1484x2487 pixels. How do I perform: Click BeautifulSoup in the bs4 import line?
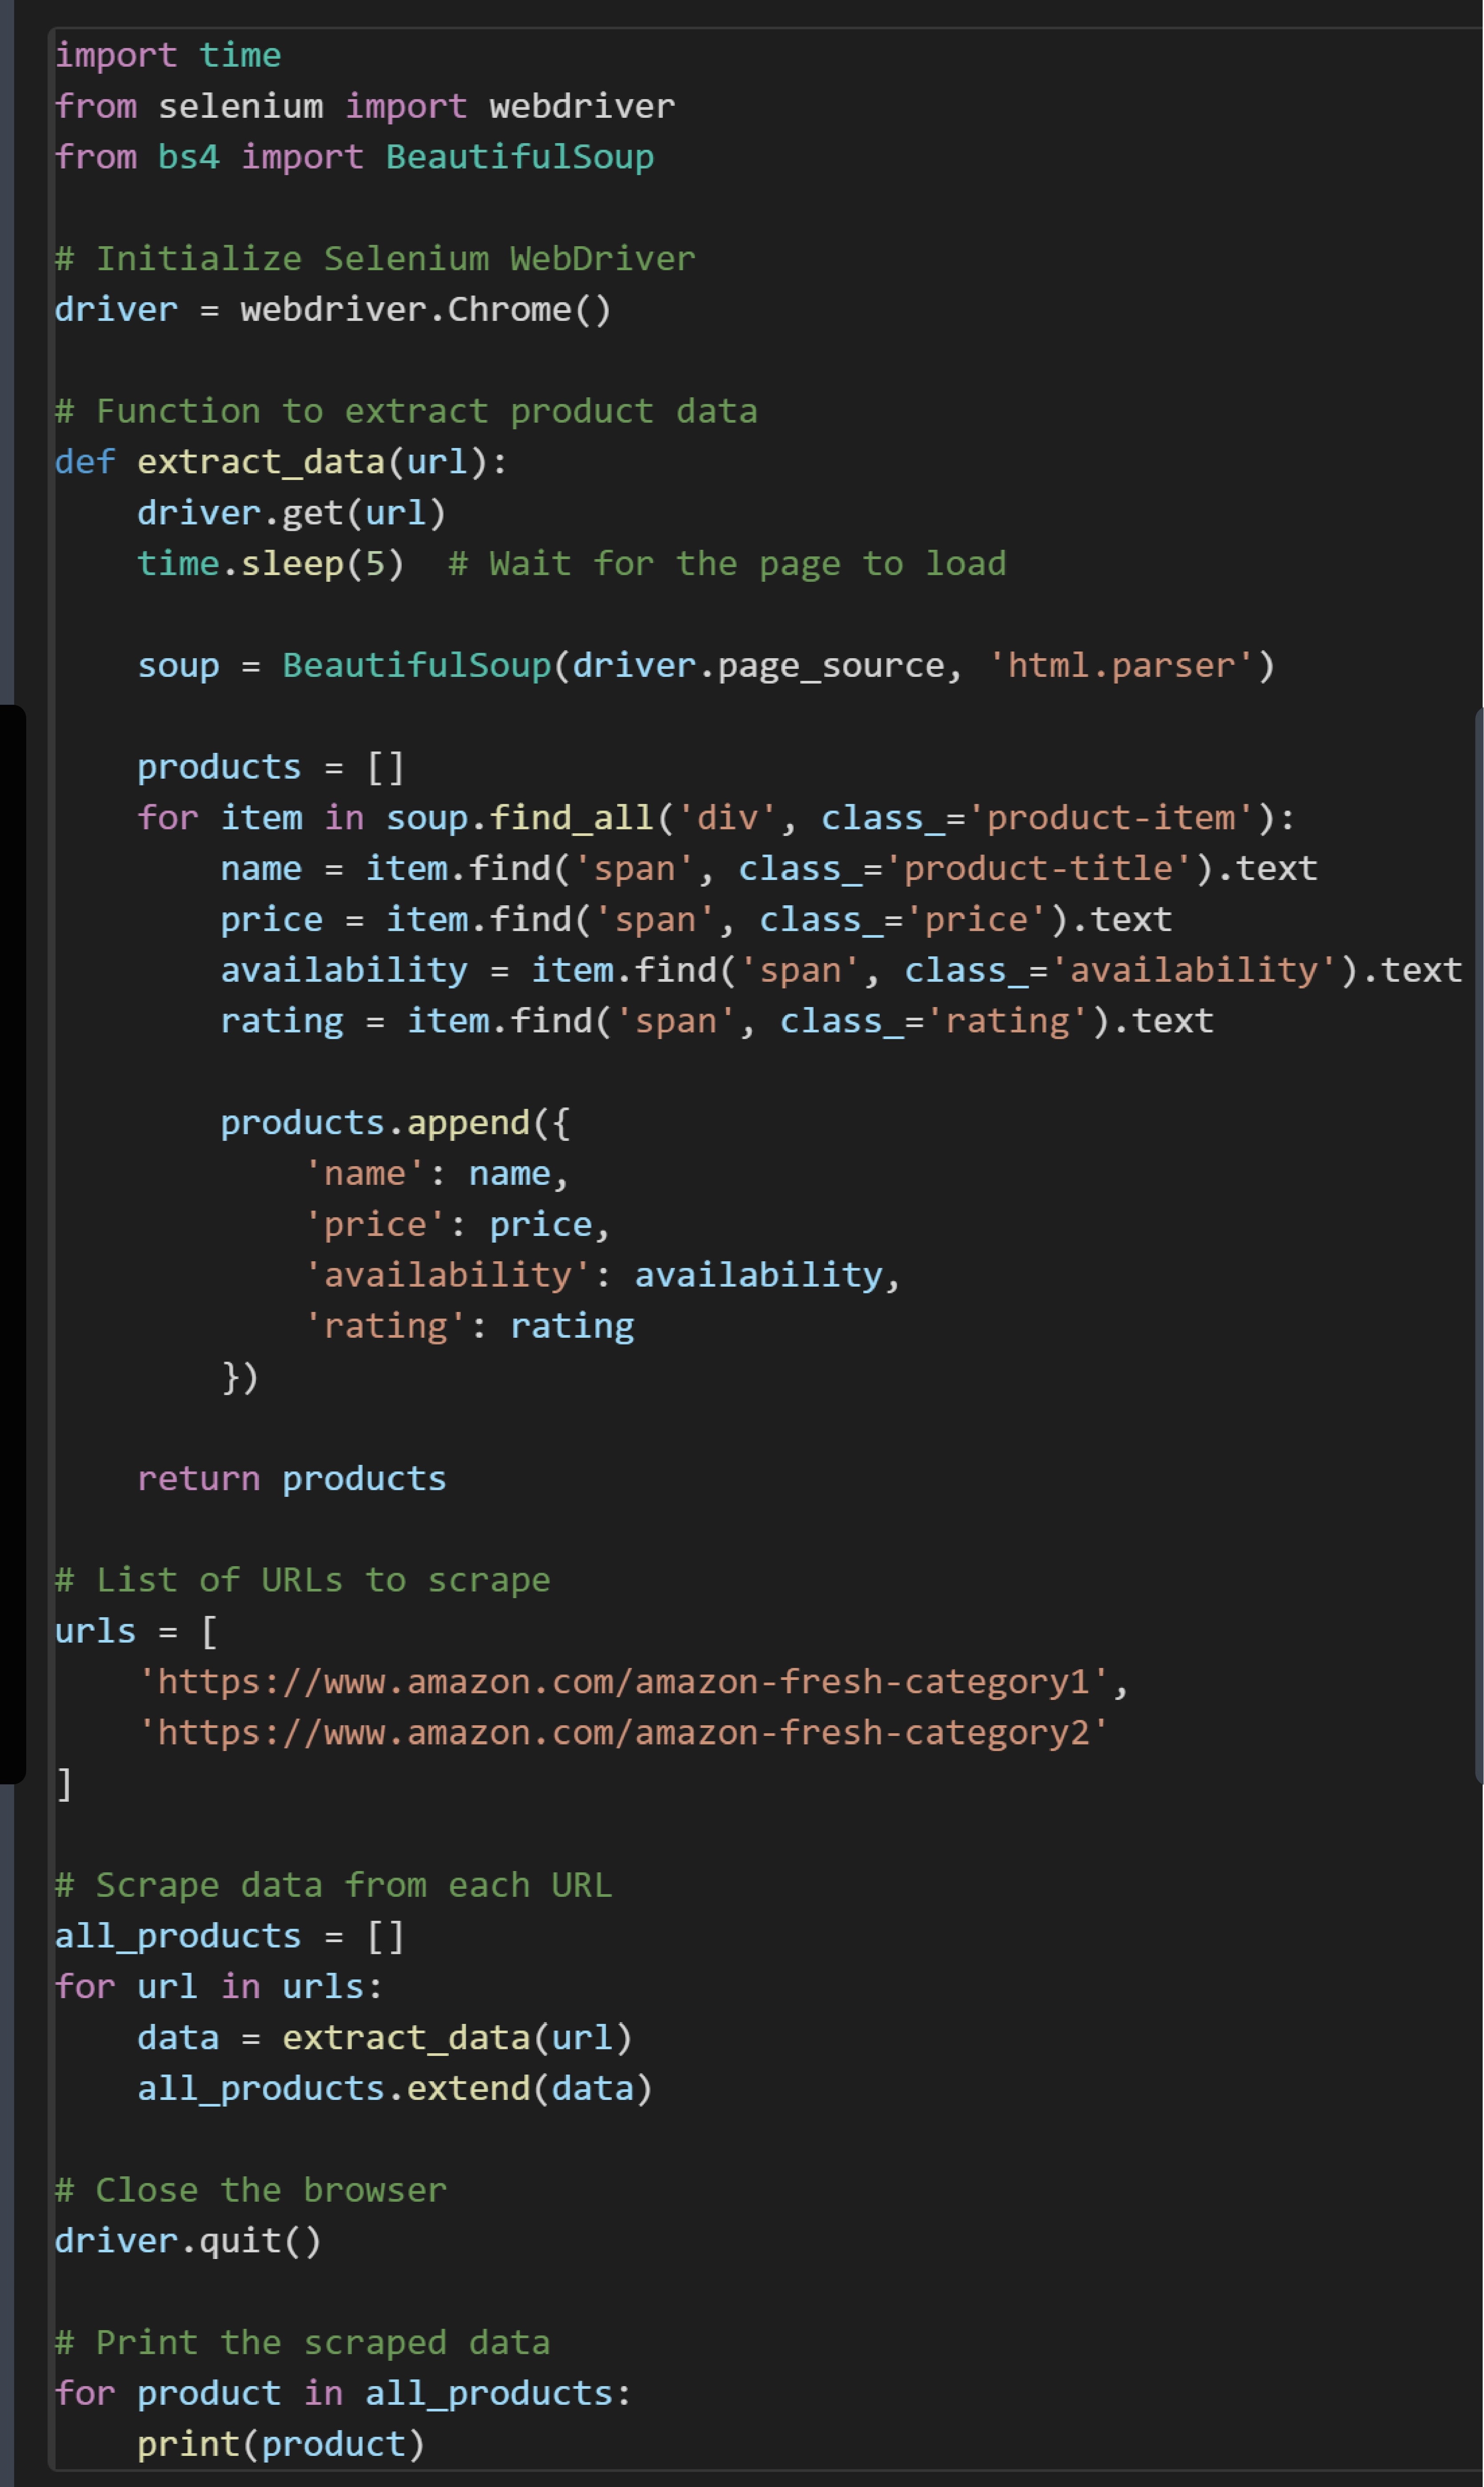tap(520, 157)
